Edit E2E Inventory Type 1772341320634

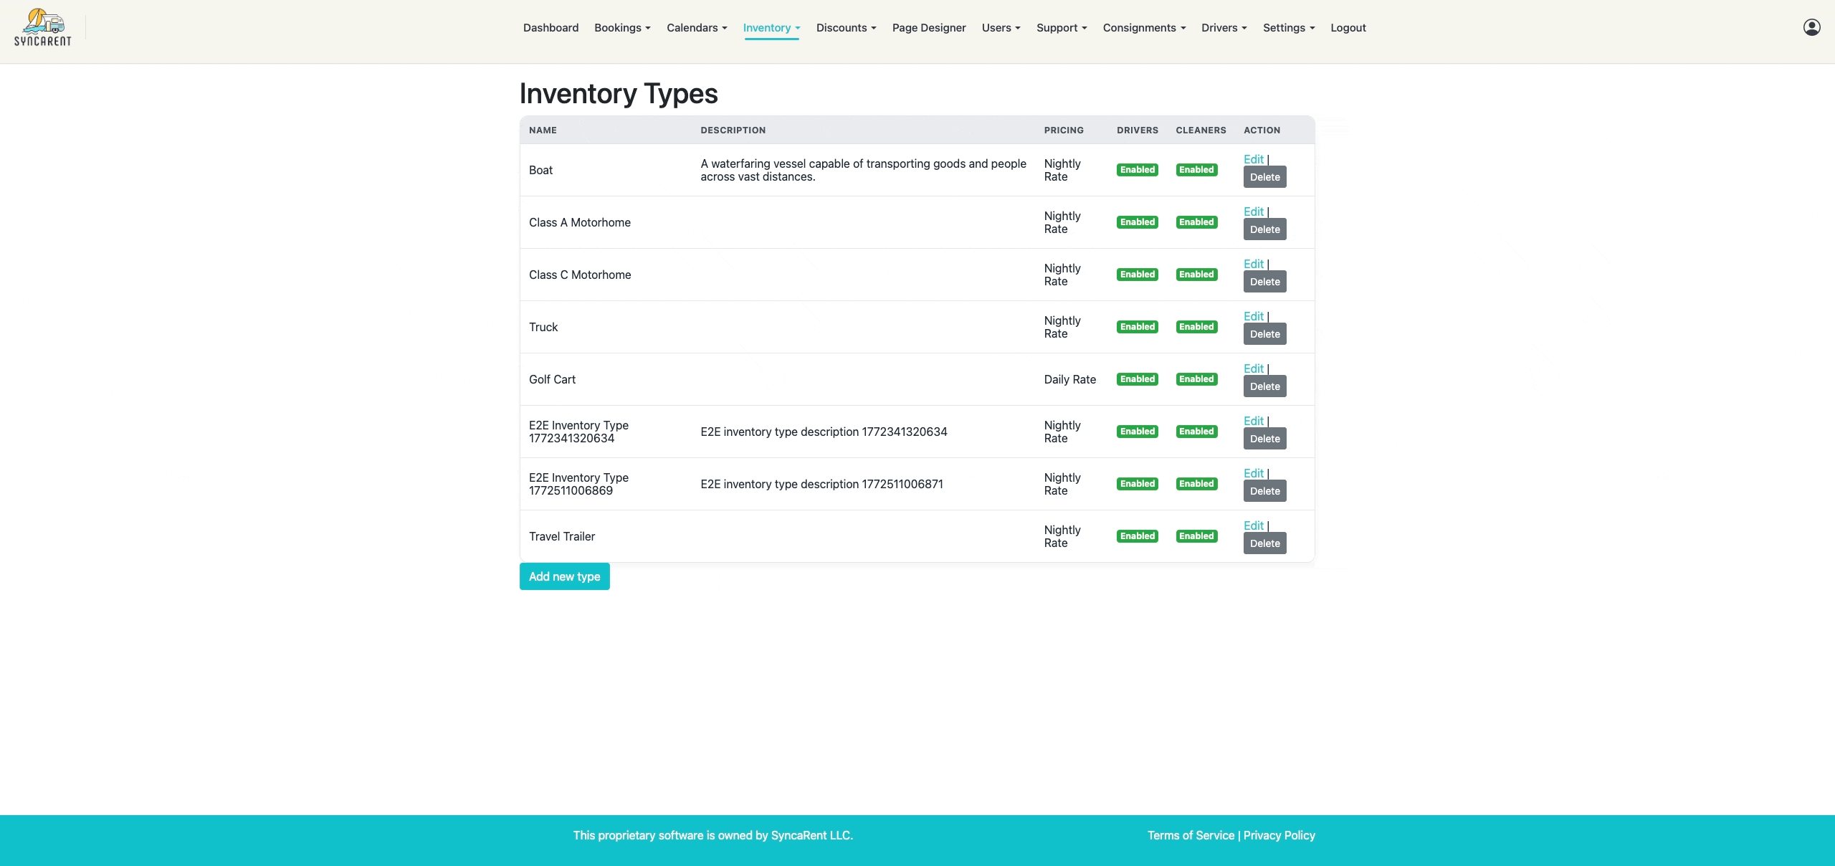1253,421
